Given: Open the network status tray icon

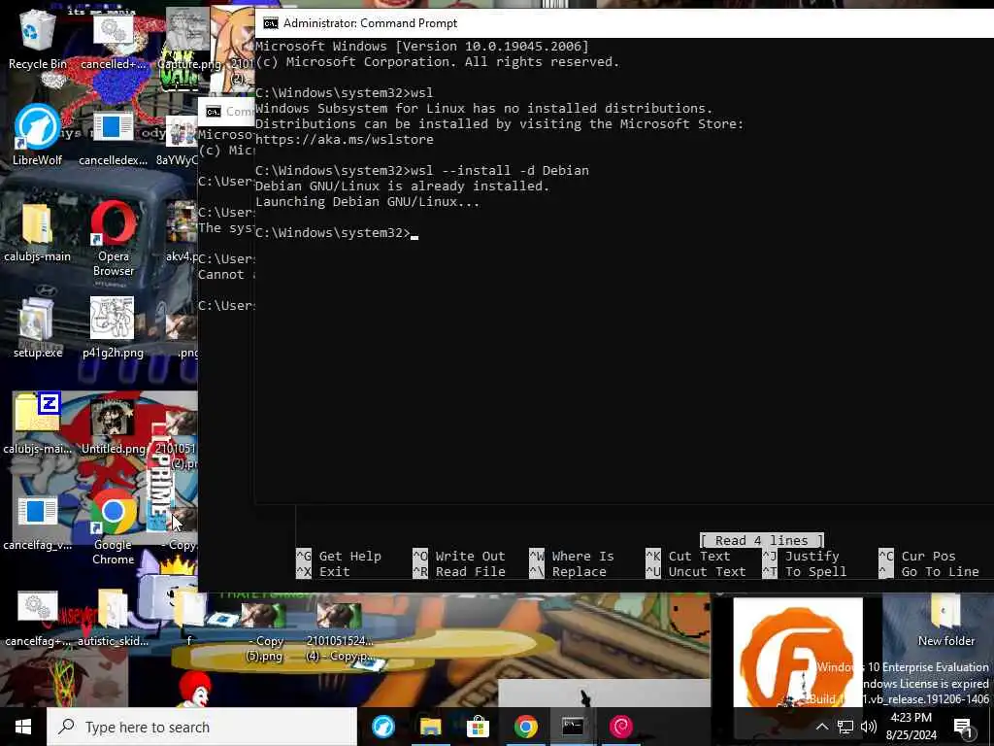Looking at the screenshot, I should pos(845,727).
